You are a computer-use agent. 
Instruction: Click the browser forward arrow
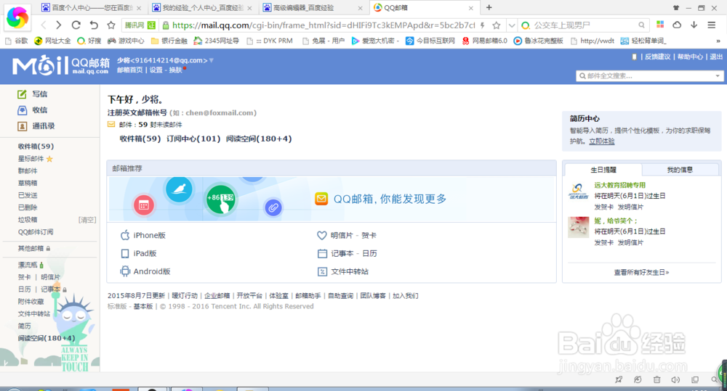click(59, 25)
